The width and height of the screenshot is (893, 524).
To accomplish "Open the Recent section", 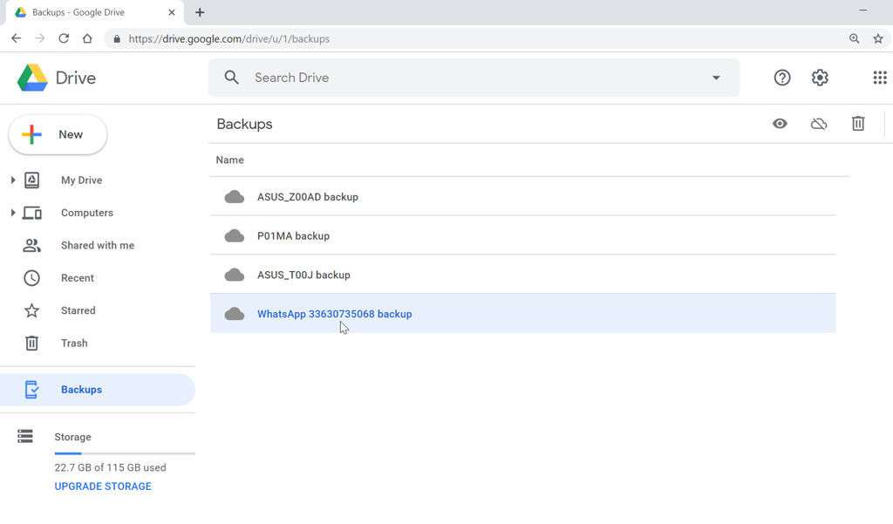I will click(x=78, y=278).
